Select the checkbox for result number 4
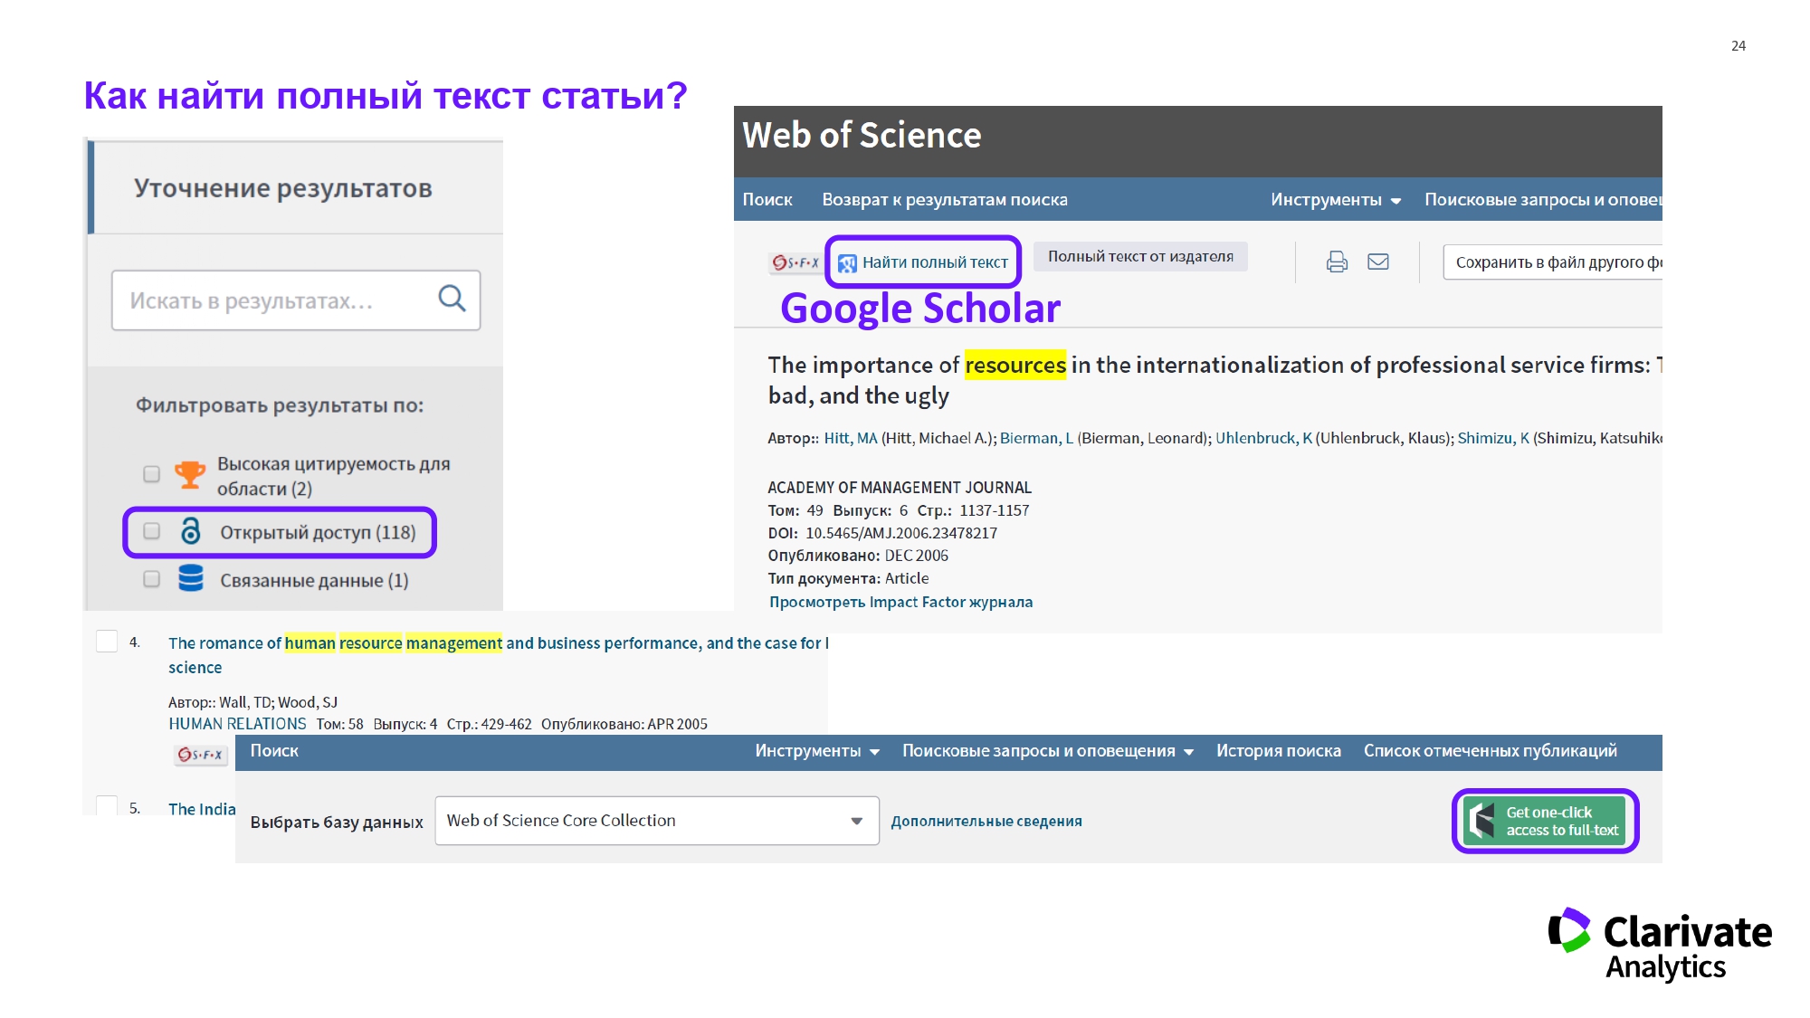The image size is (1810, 1018). click(x=107, y=642)
